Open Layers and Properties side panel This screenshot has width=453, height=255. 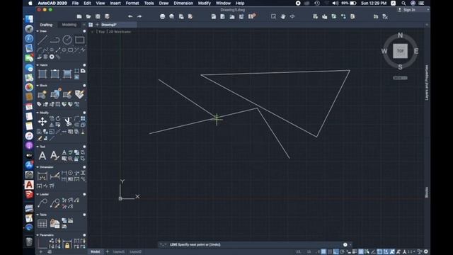point(427,82)
